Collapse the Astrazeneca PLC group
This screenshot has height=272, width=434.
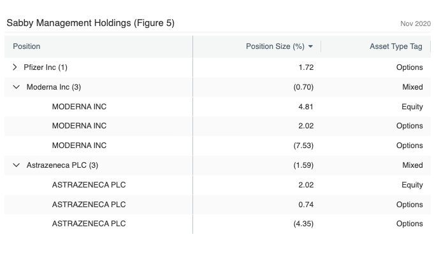pyautogui.click(x=16, y=165)
